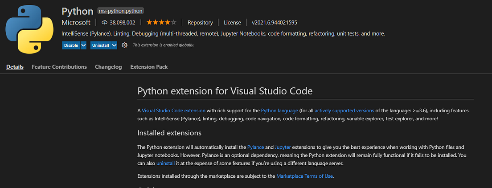Open the Disable button dropdown arrow
The width and height of the screenshot is (492, 188).
(x=83, y=45)
